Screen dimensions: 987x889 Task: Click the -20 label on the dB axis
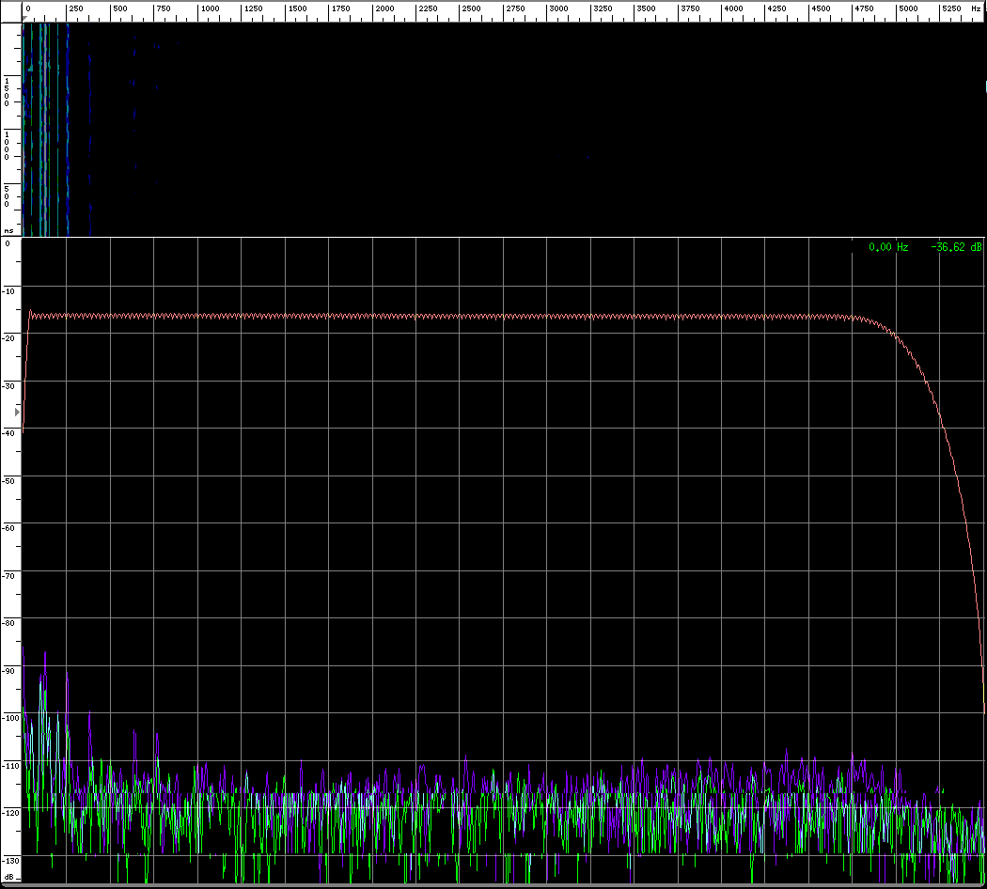click(x=9, y=338)
